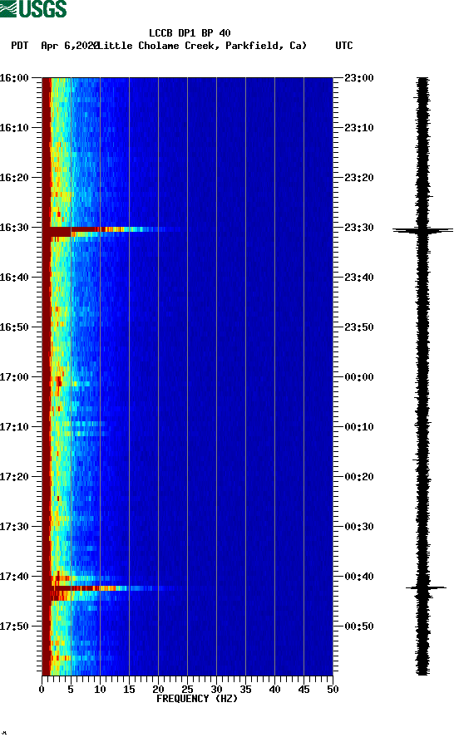
Task: Click the large seismogram spike near 23:30
Action: (x=423, y=230)
